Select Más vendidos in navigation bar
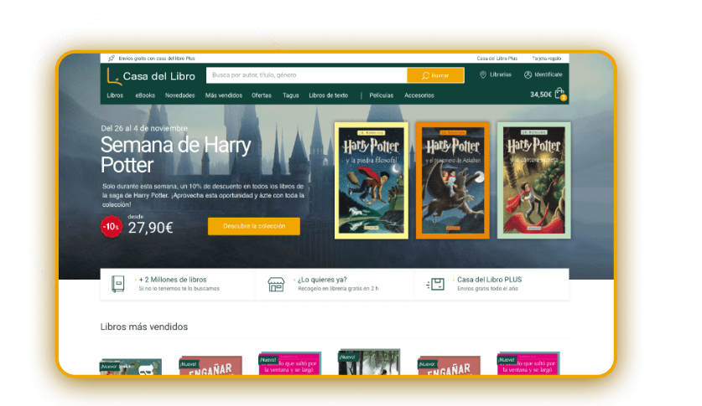Image resolution: width=702 pixels, height=406 pixels. (222, 95)
